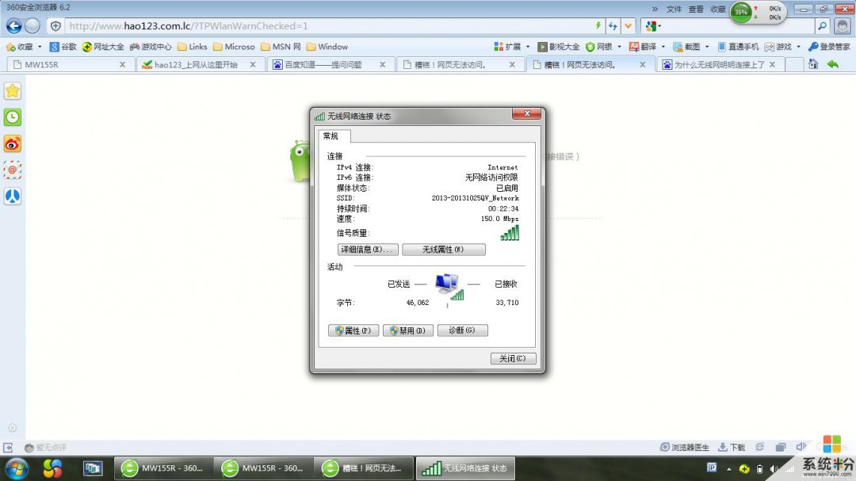
Task: Open the 网址大全 bookmark
Action: pos(103,47)
